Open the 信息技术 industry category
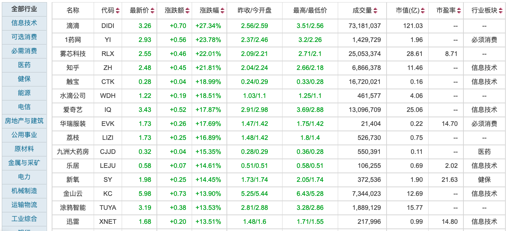Screen dimensions: 509x231 point(24,23)
